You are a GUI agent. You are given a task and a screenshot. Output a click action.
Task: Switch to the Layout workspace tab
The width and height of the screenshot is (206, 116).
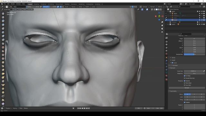pyautogui.click(x=30, y=4)
